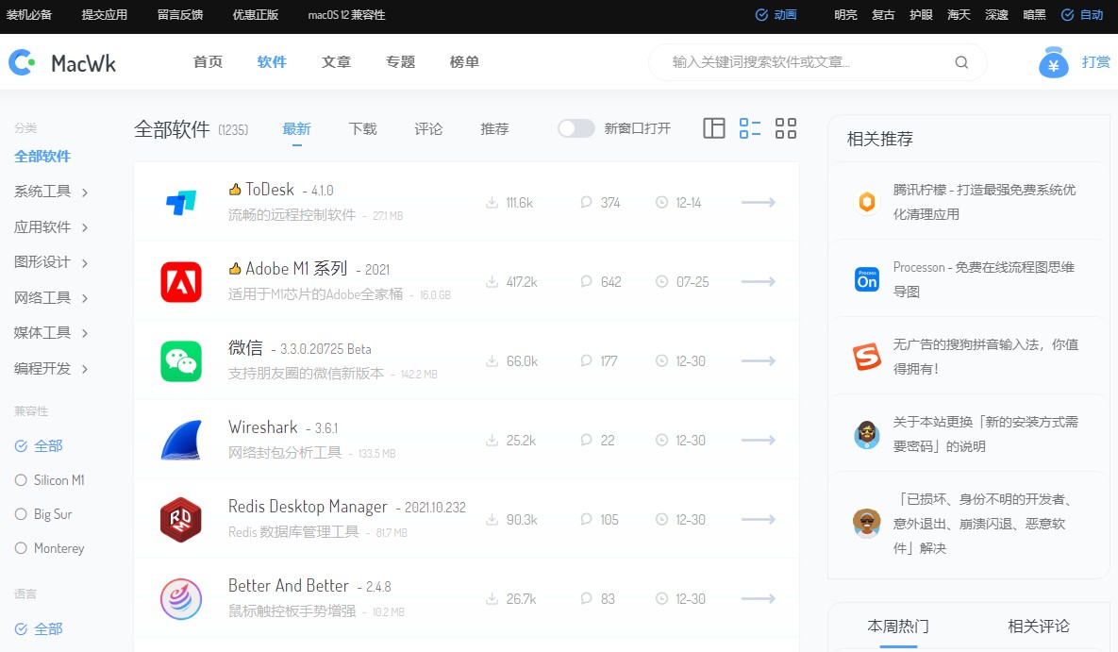Image resolution: width=1118 pixels, height=652 pixels.
Task: Open the 优惠正版 top link
Action: [256, 15]
